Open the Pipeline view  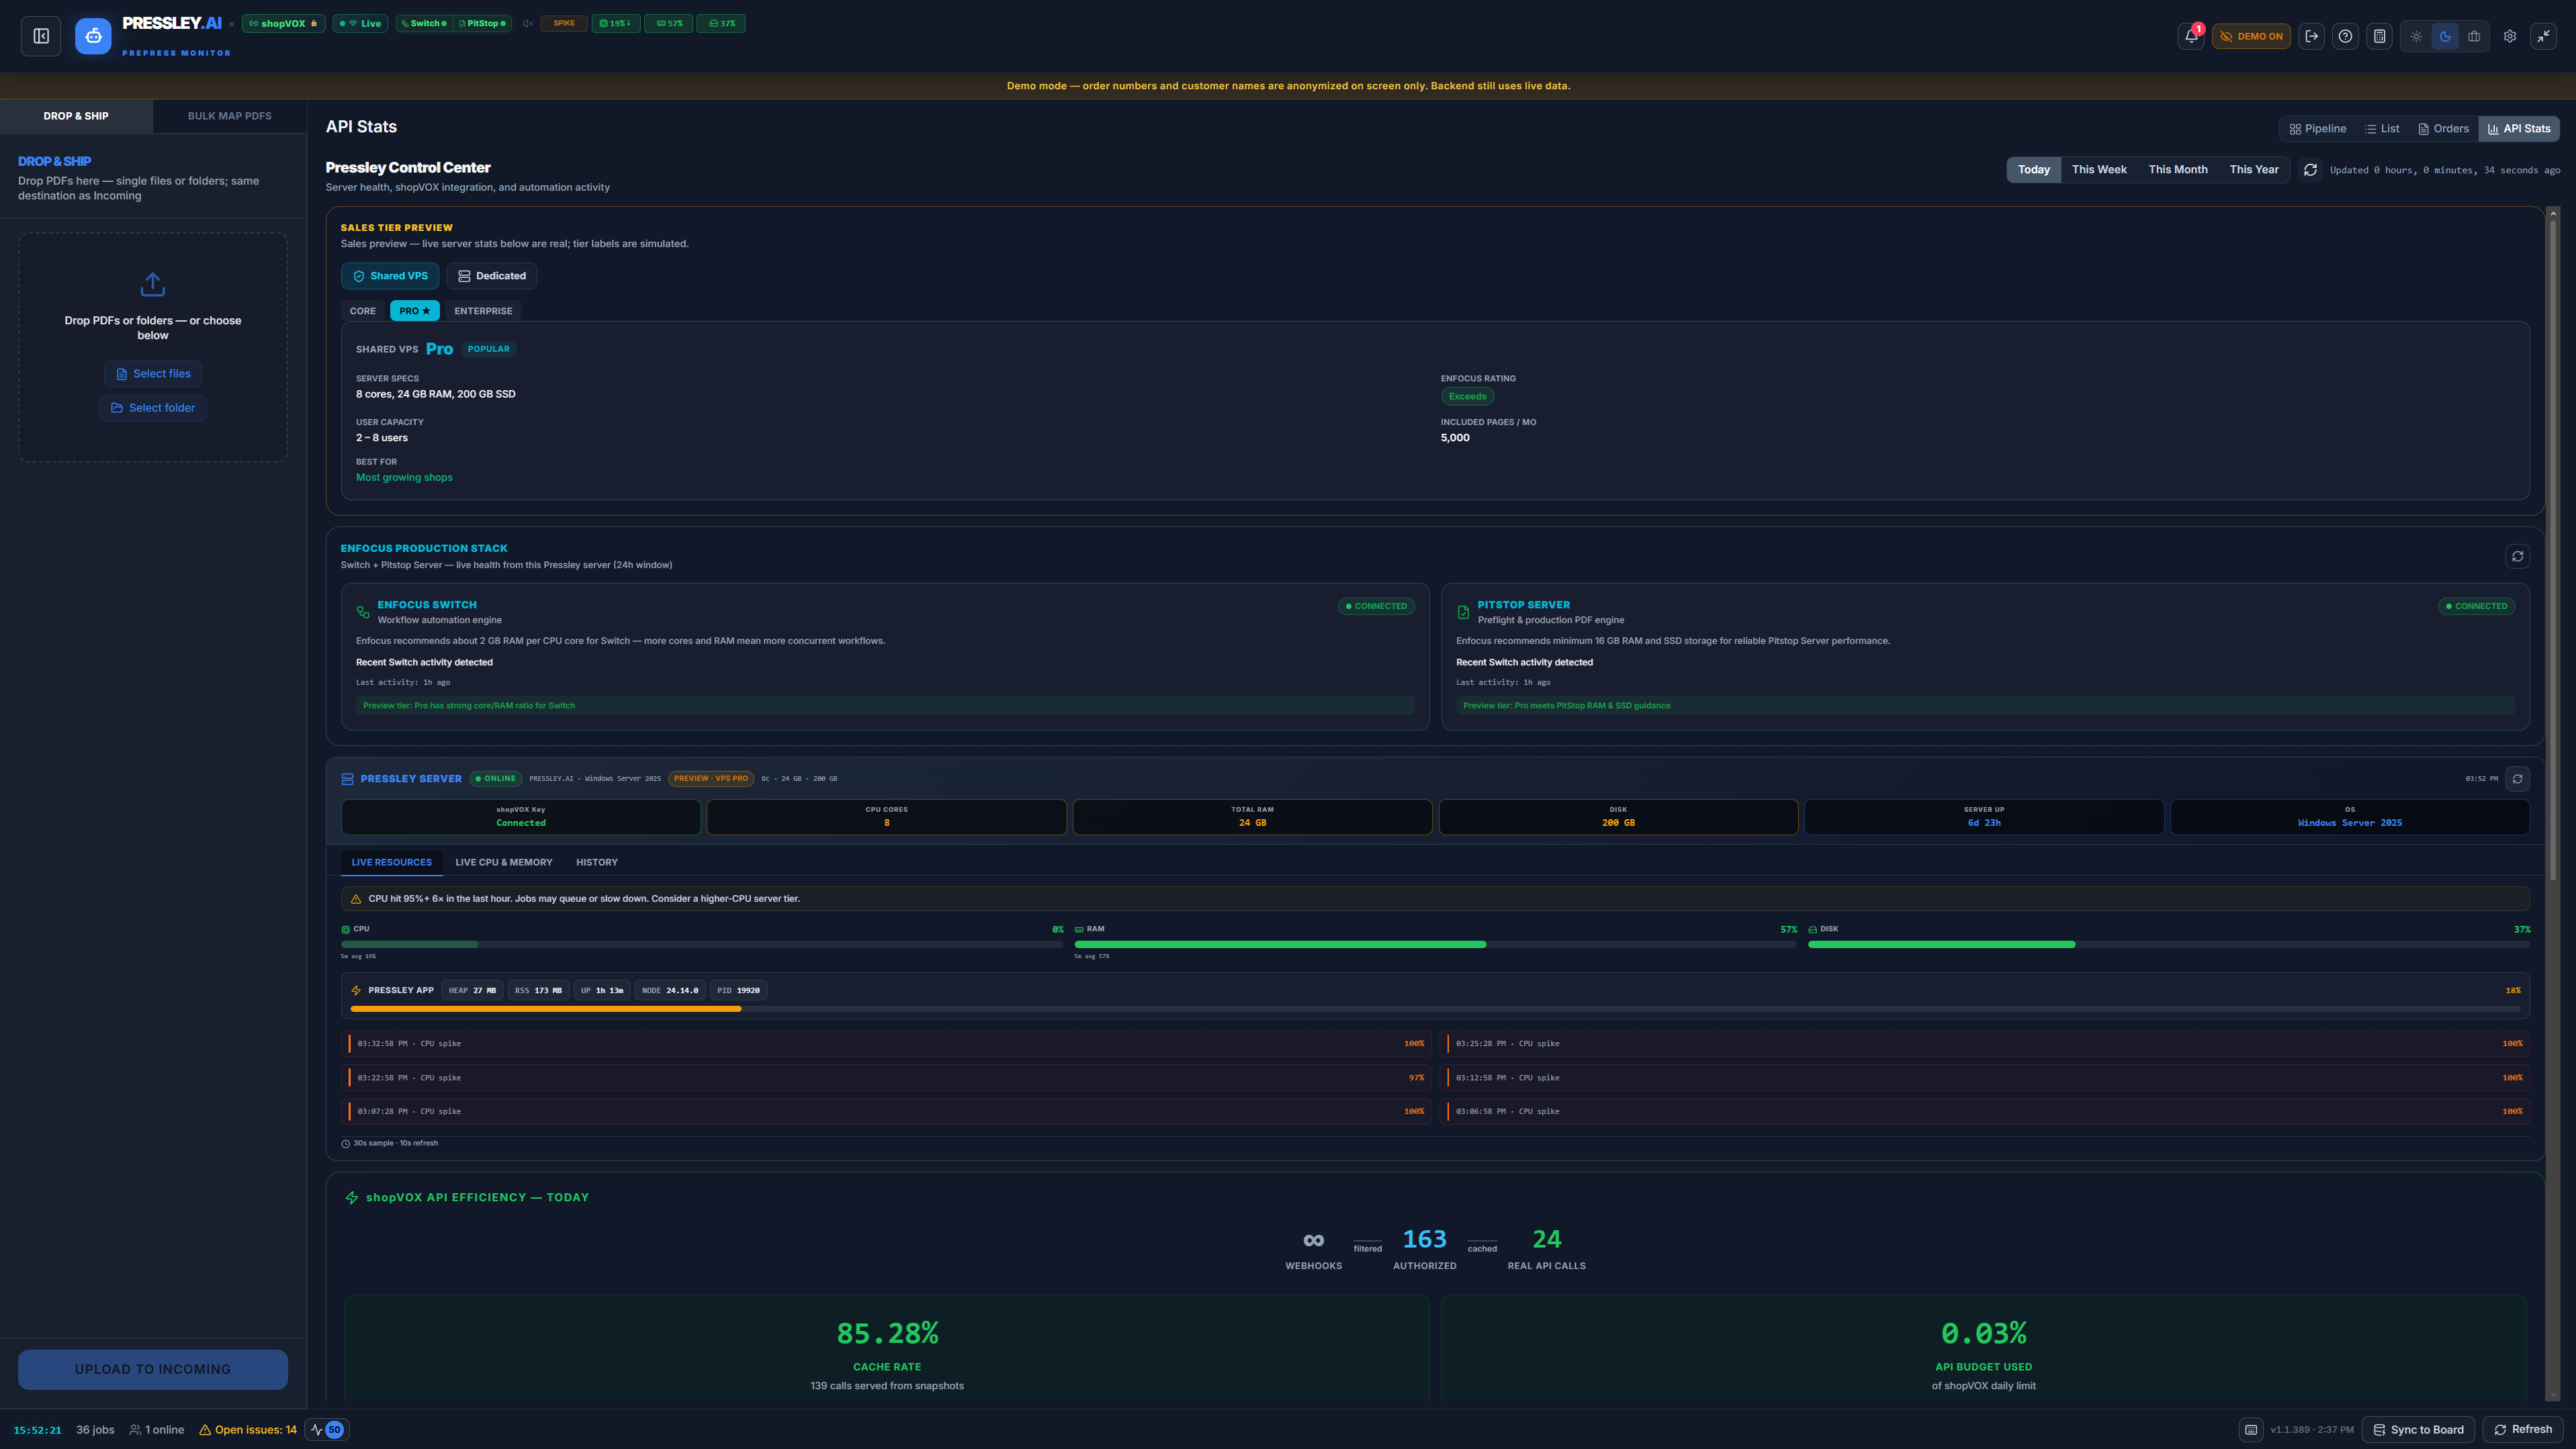pos(2318,129)
